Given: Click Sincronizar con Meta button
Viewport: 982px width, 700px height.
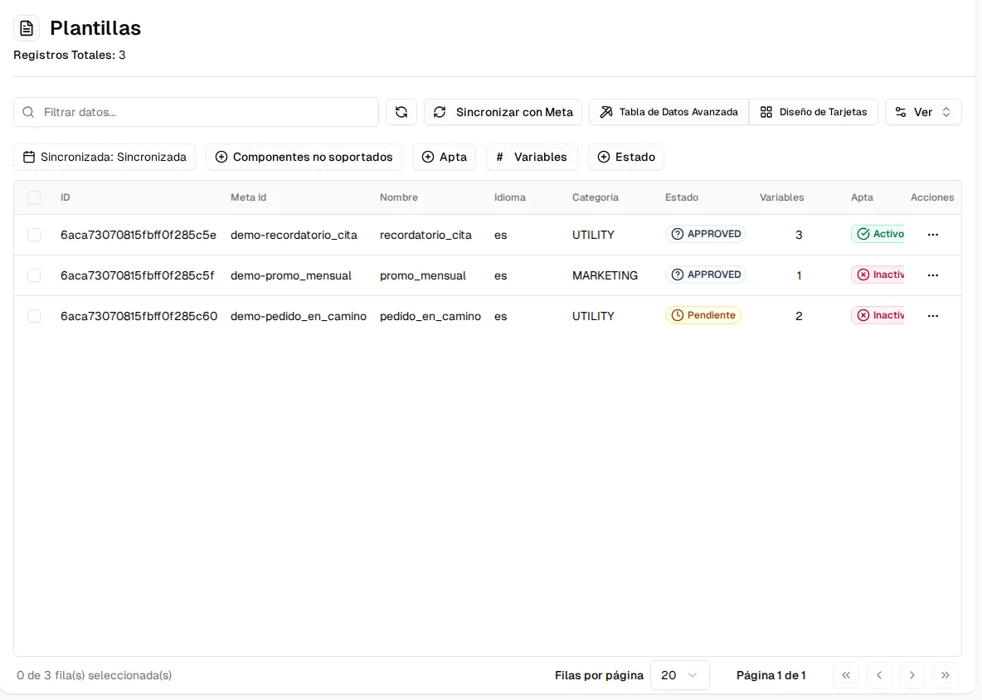Looking at the screenshot, I should point(503,112).
